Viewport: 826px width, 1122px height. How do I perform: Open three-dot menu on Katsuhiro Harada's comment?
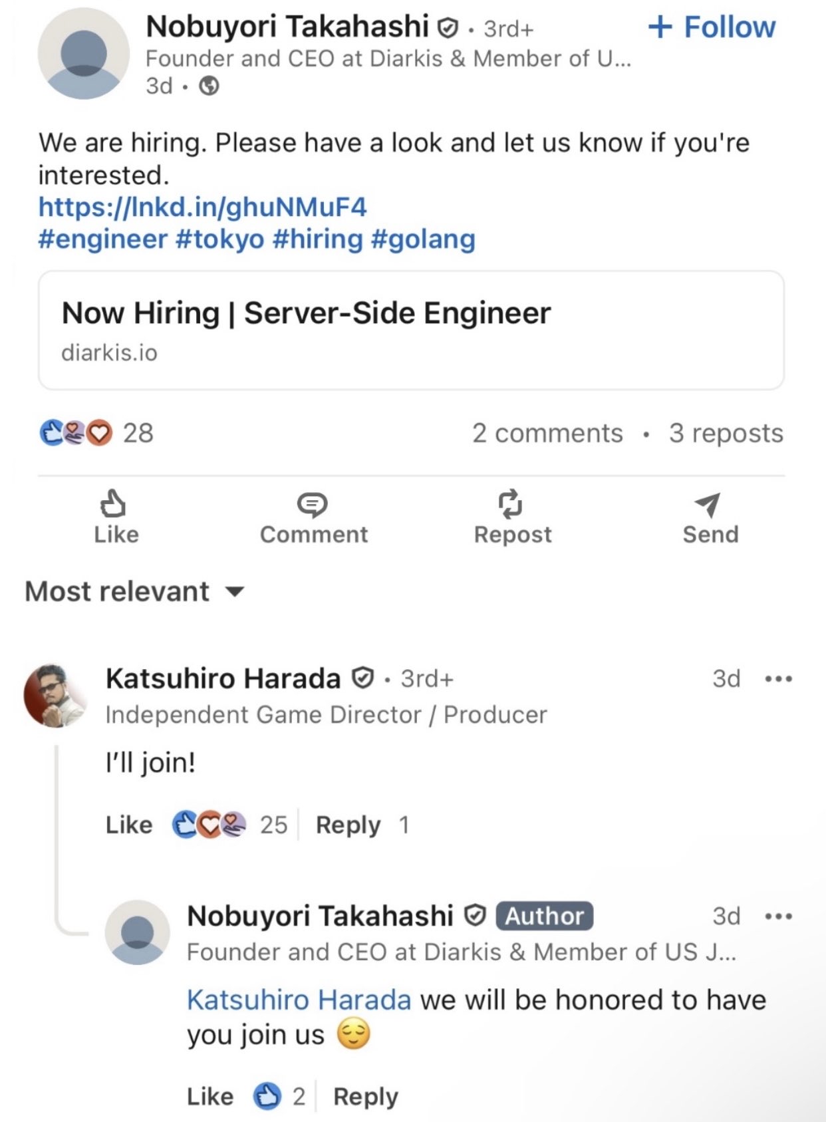778,679
